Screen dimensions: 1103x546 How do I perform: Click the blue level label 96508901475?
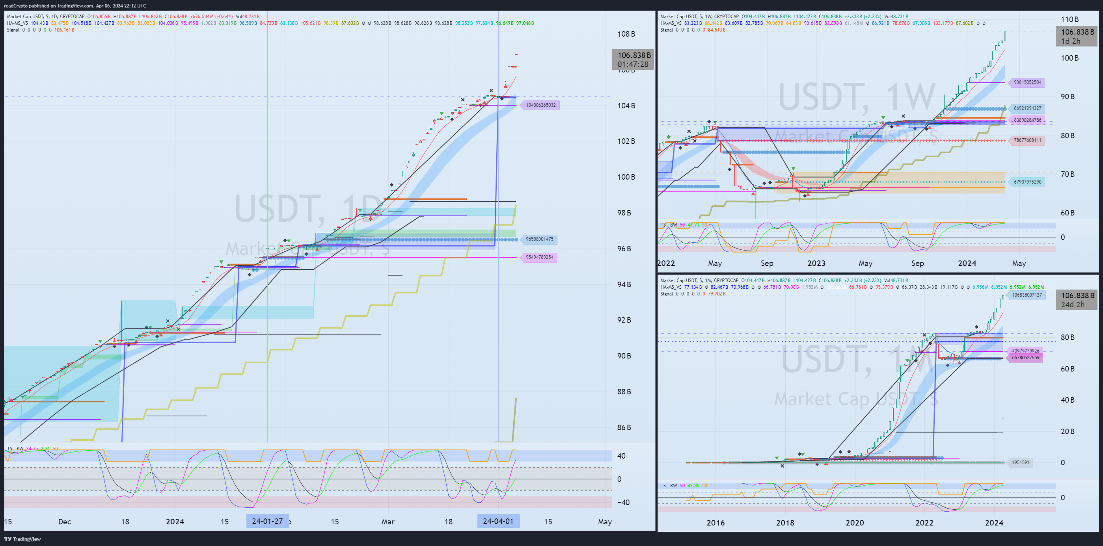[539, 239]
